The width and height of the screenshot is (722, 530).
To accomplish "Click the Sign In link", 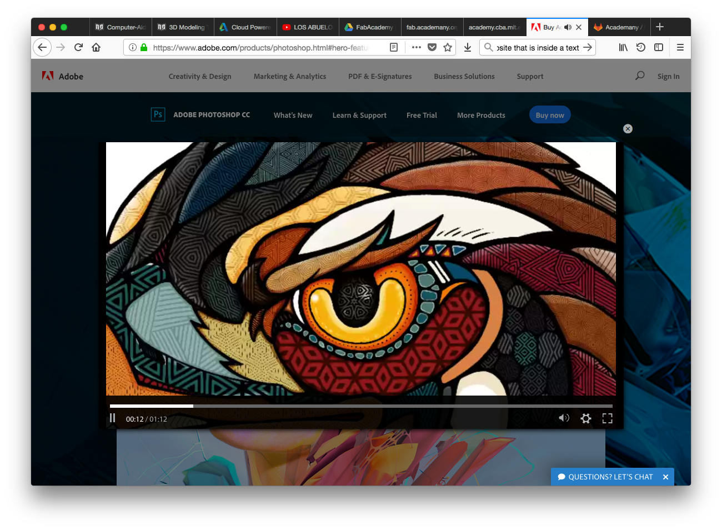I will [x=668, y=77].
